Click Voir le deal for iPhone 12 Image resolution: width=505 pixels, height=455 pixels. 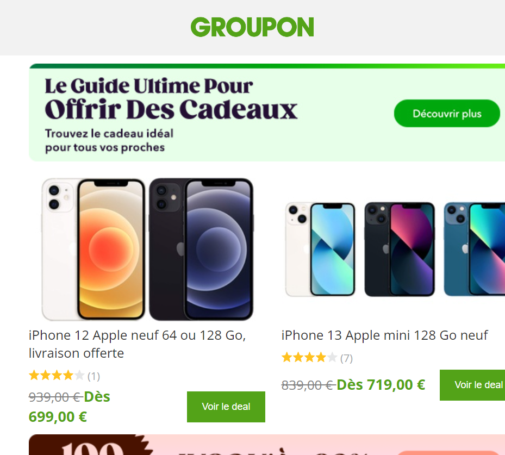(x=226, y=407)
